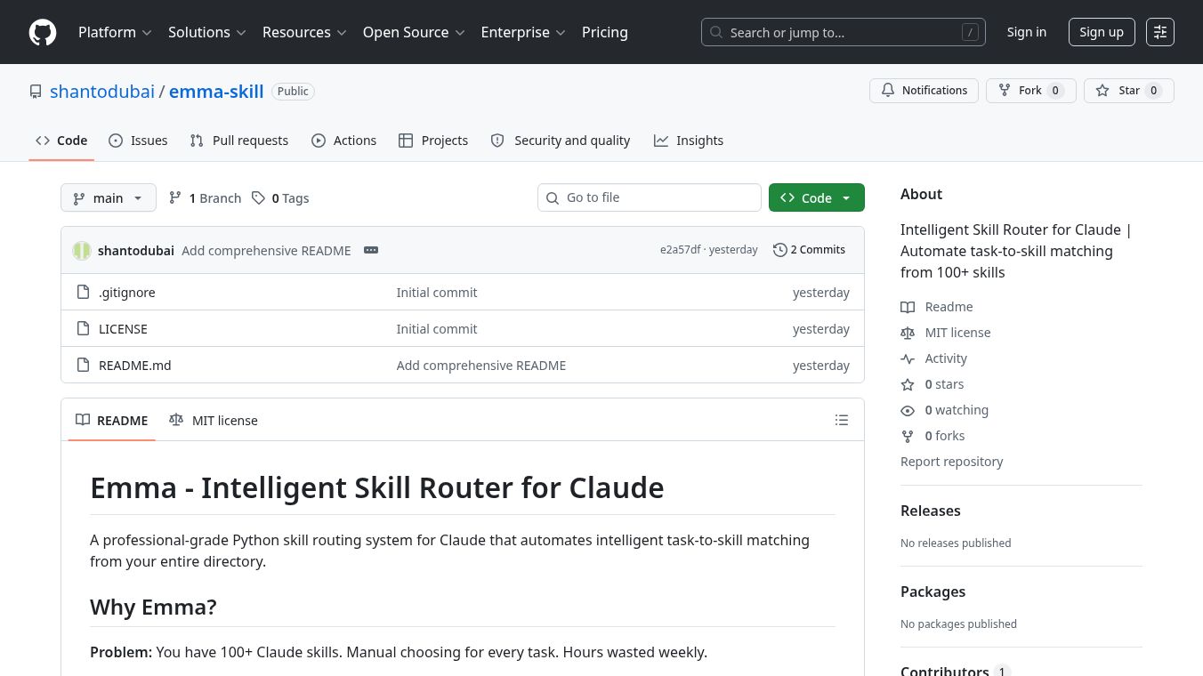Viewport: 1203px width, 676px height.
Task: Open the green Code dropdown
Action: (817, 197)
